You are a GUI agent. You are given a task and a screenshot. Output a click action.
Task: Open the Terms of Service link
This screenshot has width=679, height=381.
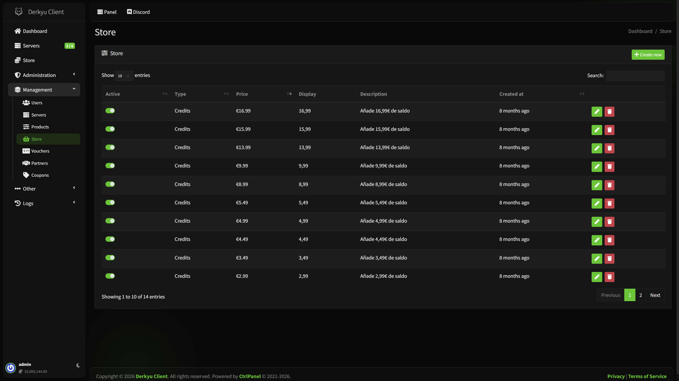click(647, 376)
